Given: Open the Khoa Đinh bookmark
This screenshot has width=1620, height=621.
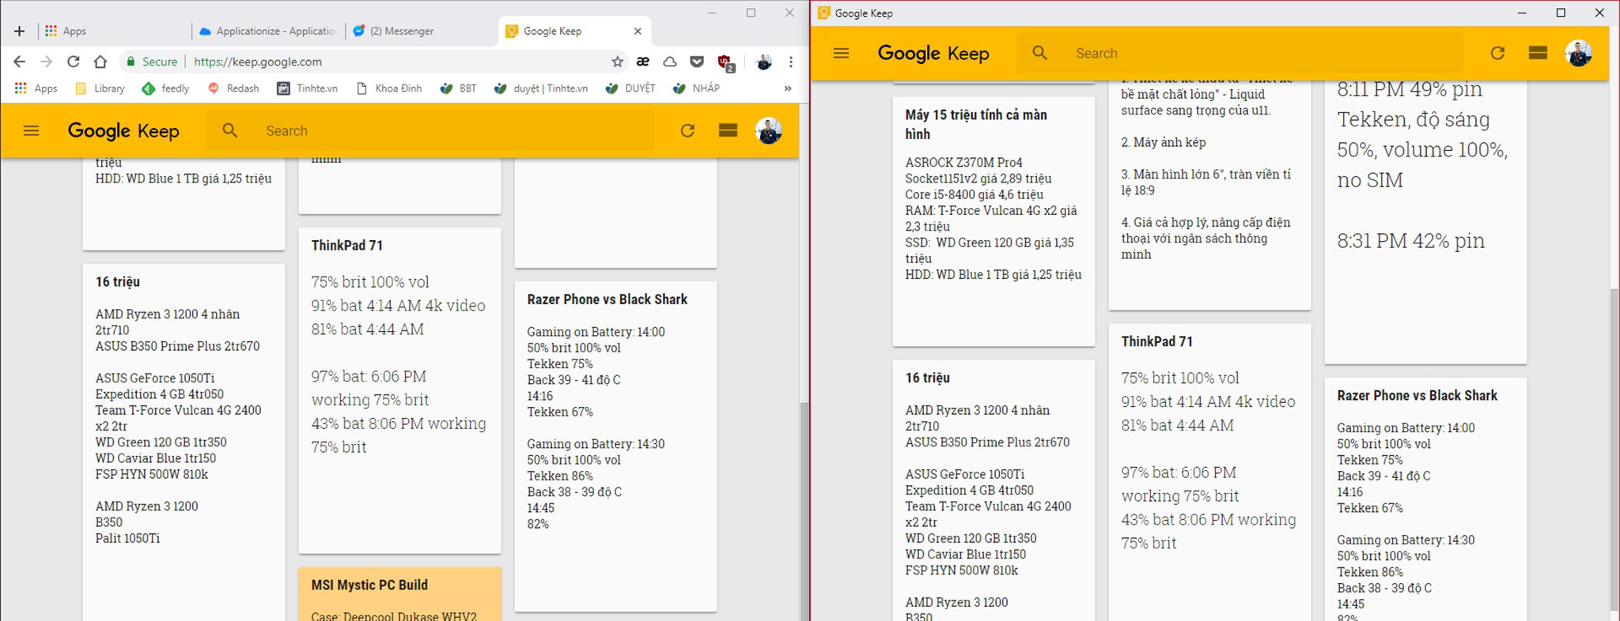Looking at the screenshot, I should 389,88.
